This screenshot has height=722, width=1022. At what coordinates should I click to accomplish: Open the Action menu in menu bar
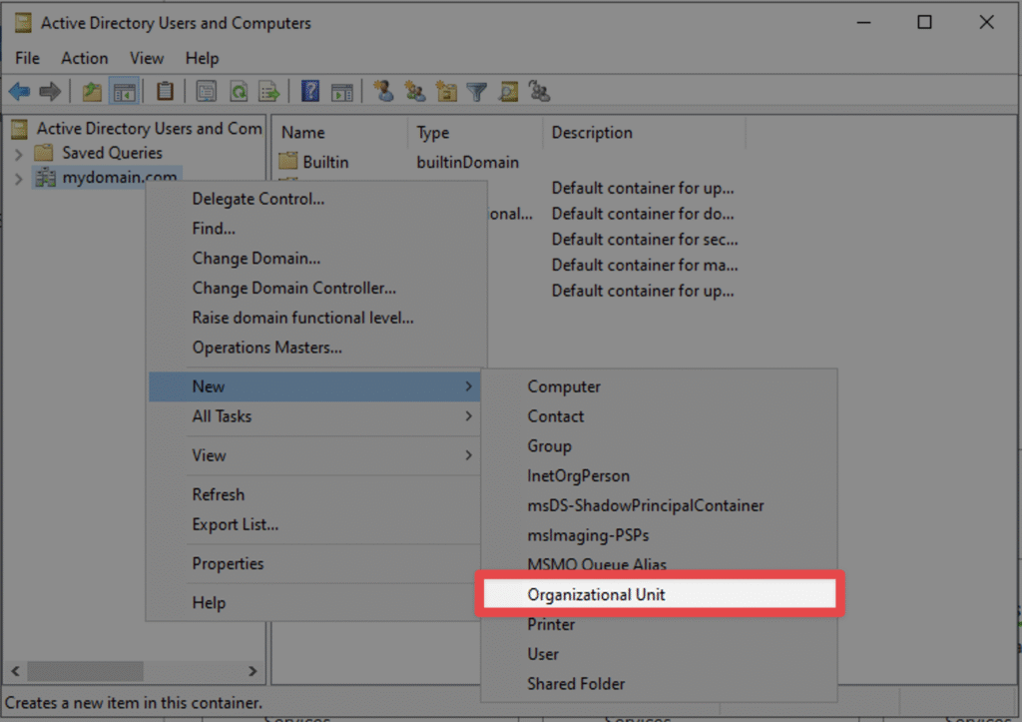[84, 58]
